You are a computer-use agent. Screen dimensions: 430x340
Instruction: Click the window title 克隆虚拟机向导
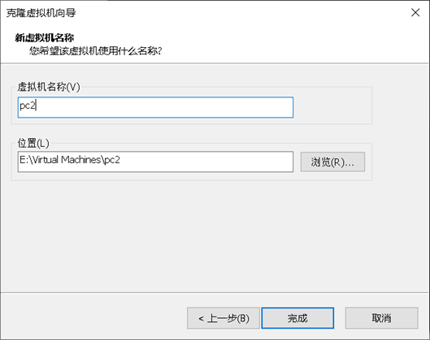41,13
